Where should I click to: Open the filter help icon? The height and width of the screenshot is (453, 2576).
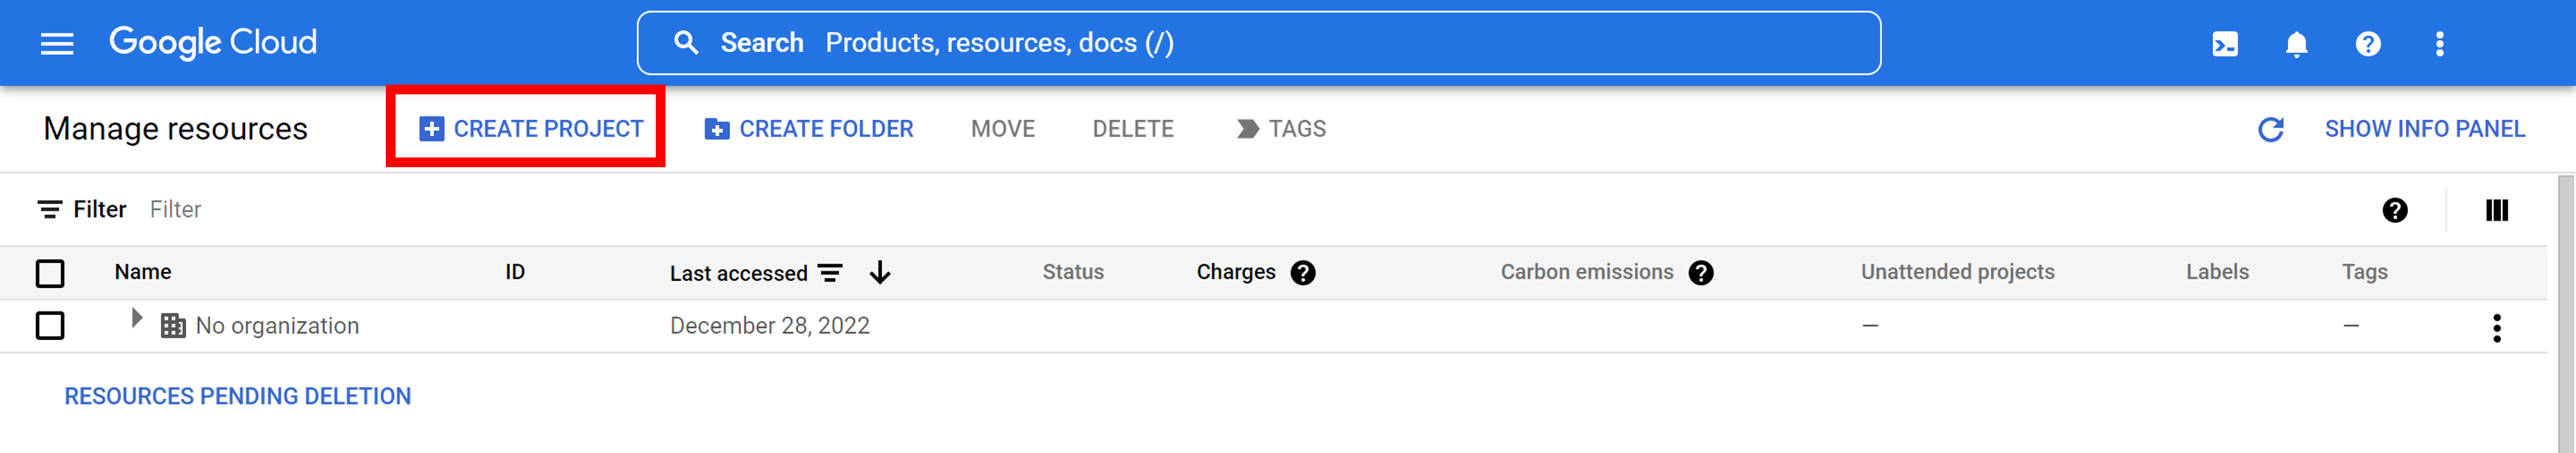coord(2395,210)
